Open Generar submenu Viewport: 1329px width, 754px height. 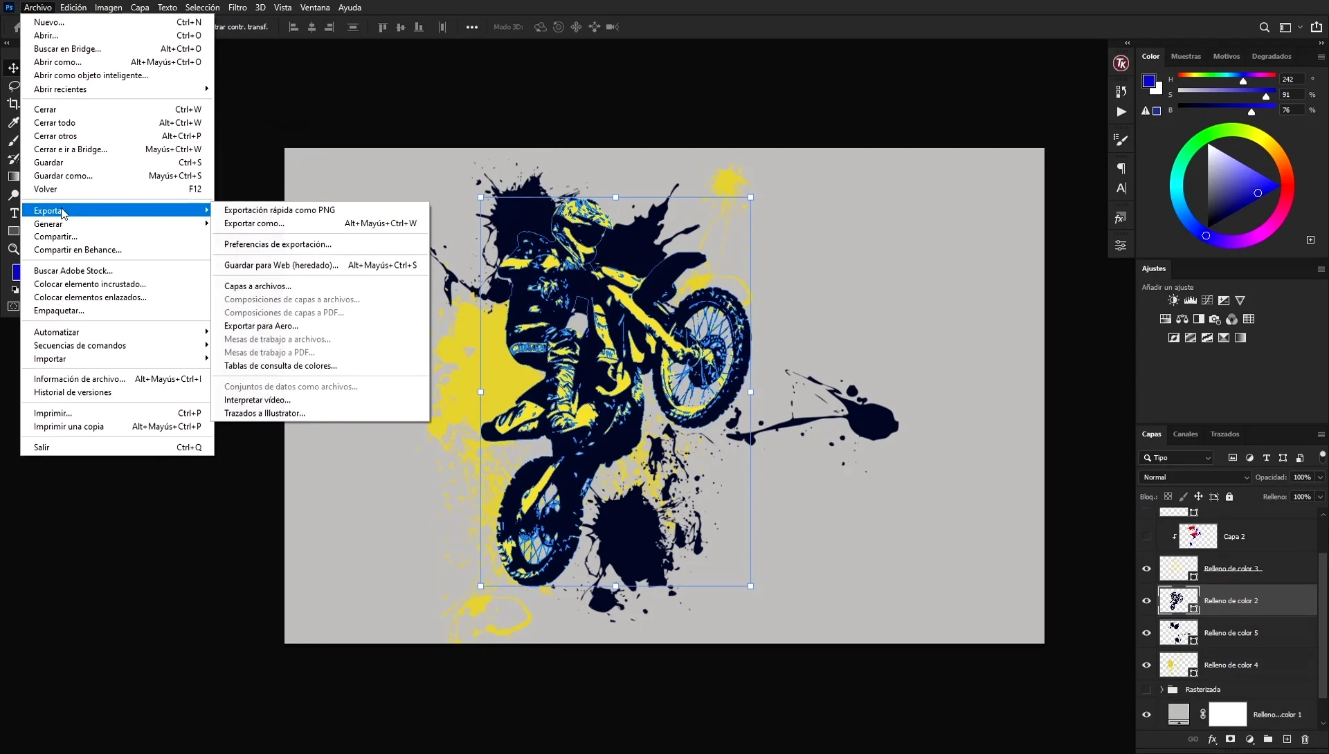pyautogui.click(x=118, y=224)
